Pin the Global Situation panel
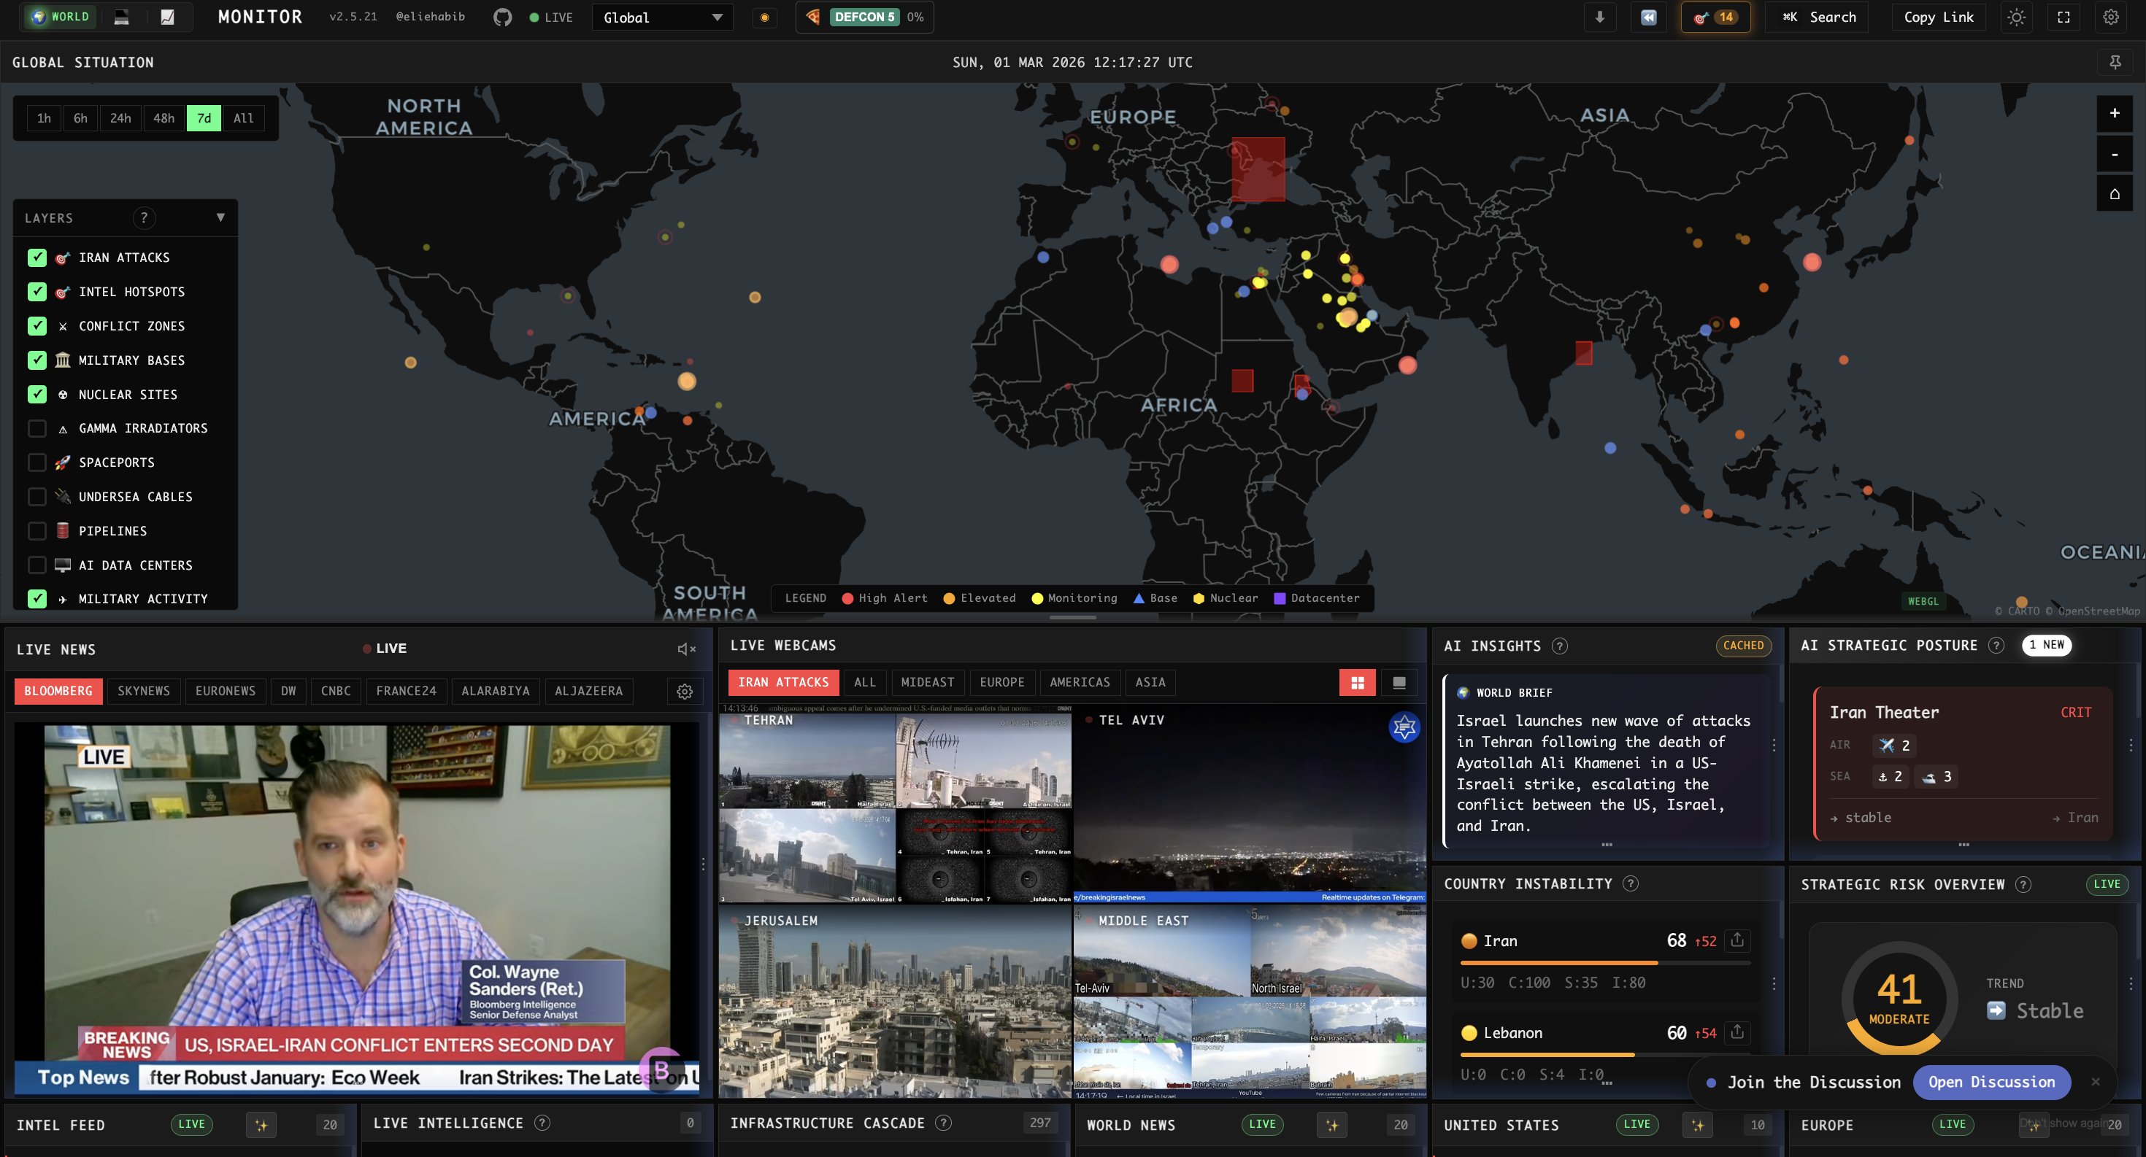This screenshot has width=2146, height=1157. click(2115, 63)
